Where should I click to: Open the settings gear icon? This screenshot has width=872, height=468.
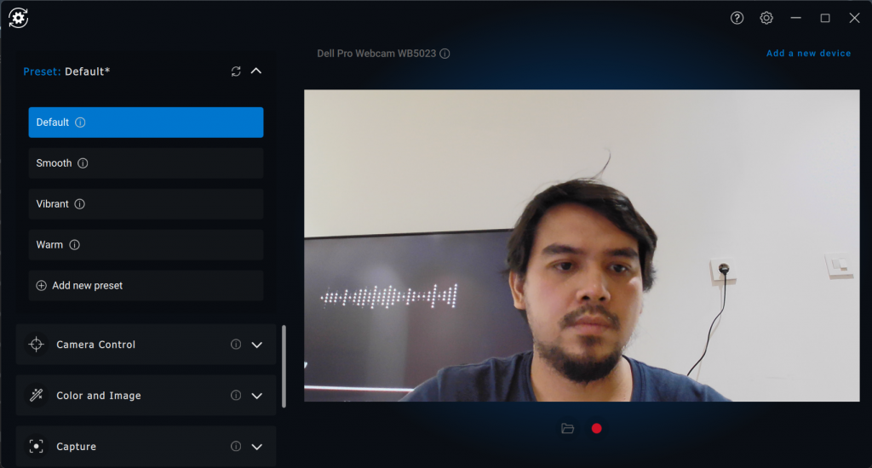point(766,18)
